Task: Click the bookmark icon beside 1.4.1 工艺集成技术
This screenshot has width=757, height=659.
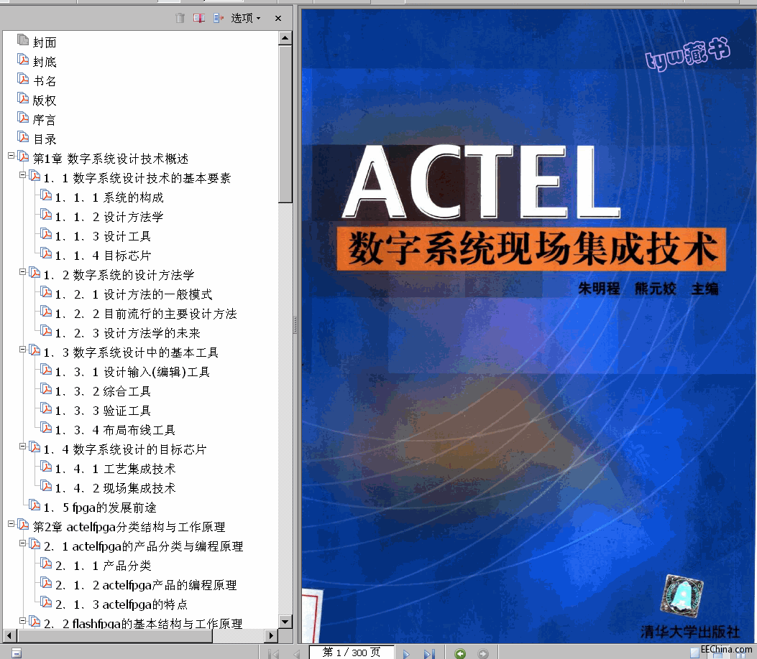Action: coord(46,467)
